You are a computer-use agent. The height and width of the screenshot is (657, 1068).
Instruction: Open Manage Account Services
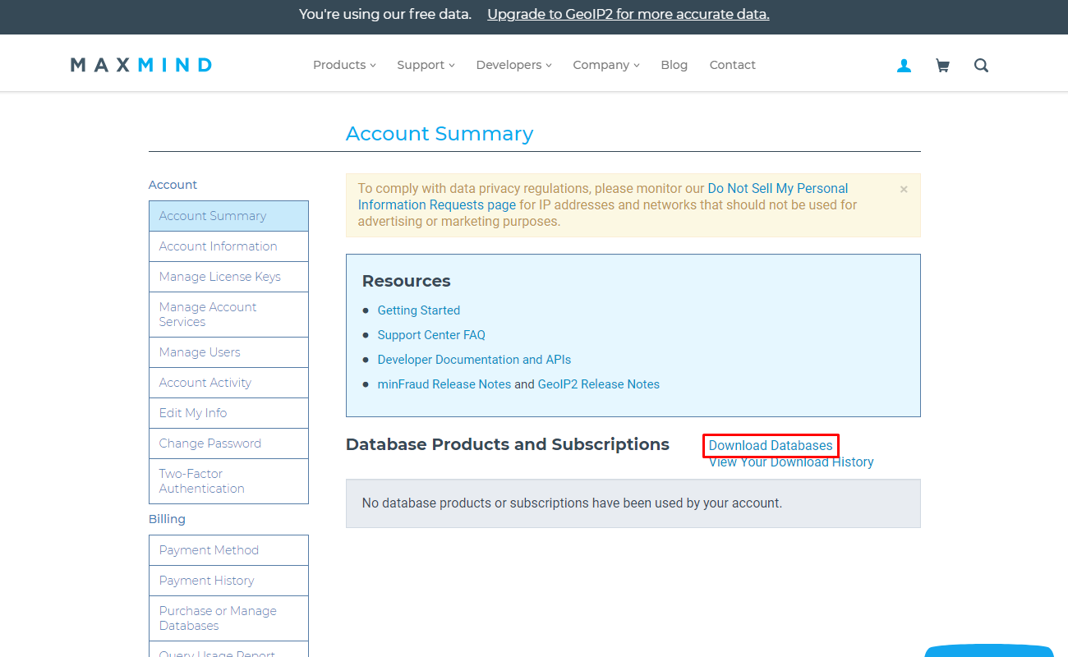pyautogui.click(x=228, y=315)
